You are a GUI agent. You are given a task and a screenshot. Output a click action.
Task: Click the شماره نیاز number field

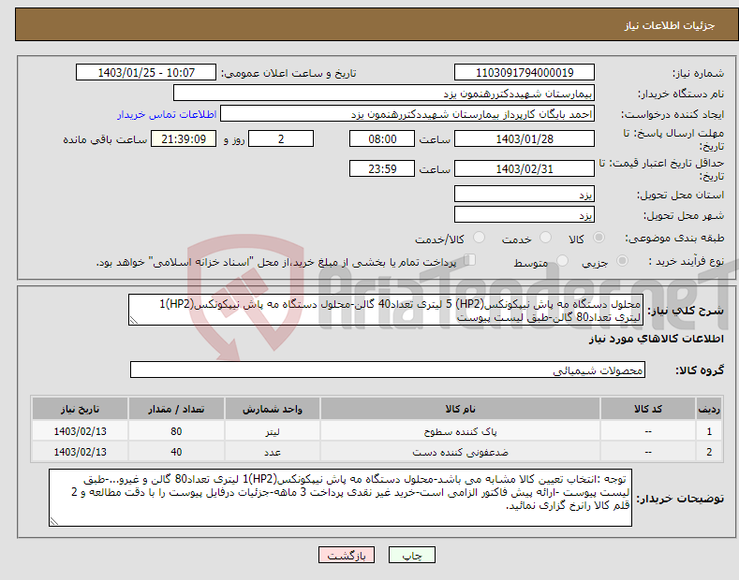pyautogui.click(x=525, y=73)
